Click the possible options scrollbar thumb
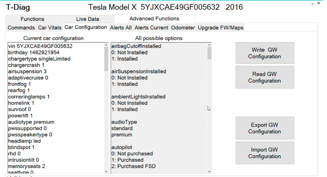This screenshot has height=177, width=327. point(210,53)
